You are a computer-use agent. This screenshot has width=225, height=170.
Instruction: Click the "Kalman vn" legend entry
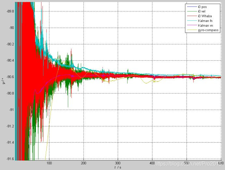click(x=205, y=25)
